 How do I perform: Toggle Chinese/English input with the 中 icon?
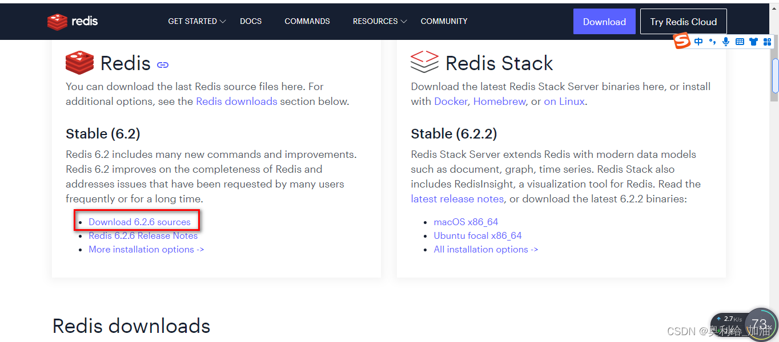[698, 41]
